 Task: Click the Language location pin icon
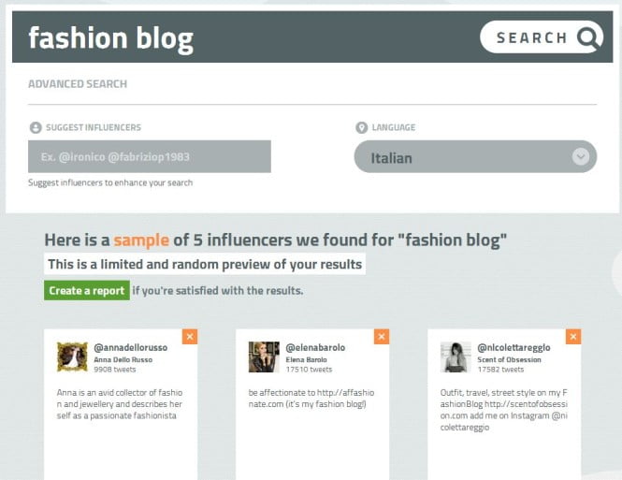click(x=361, y=127)
